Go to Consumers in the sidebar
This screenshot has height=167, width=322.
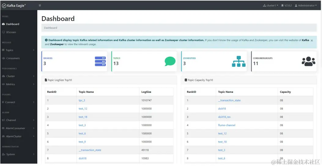click(13, 58)
